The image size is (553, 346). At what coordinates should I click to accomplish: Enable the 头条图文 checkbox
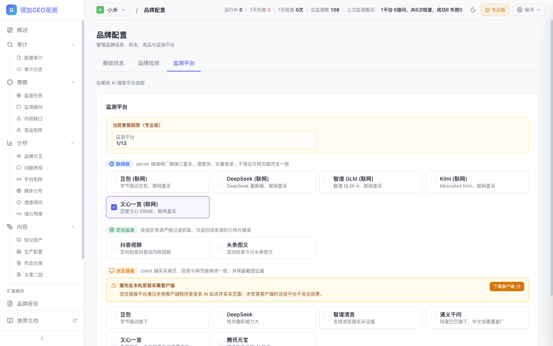[x=220, y=248]
